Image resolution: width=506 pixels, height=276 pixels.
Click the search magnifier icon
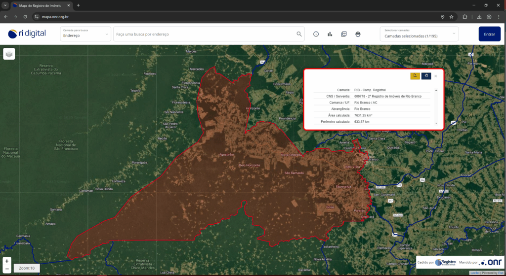299,34
